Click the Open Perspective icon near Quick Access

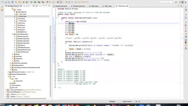[x=176, y=2]
